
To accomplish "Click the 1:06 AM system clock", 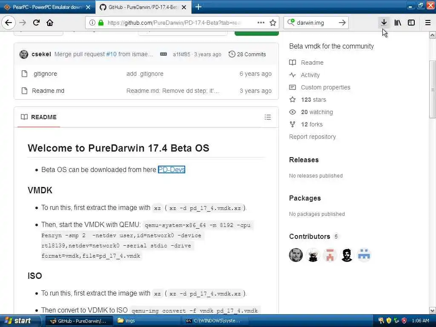I will point(420,321).
